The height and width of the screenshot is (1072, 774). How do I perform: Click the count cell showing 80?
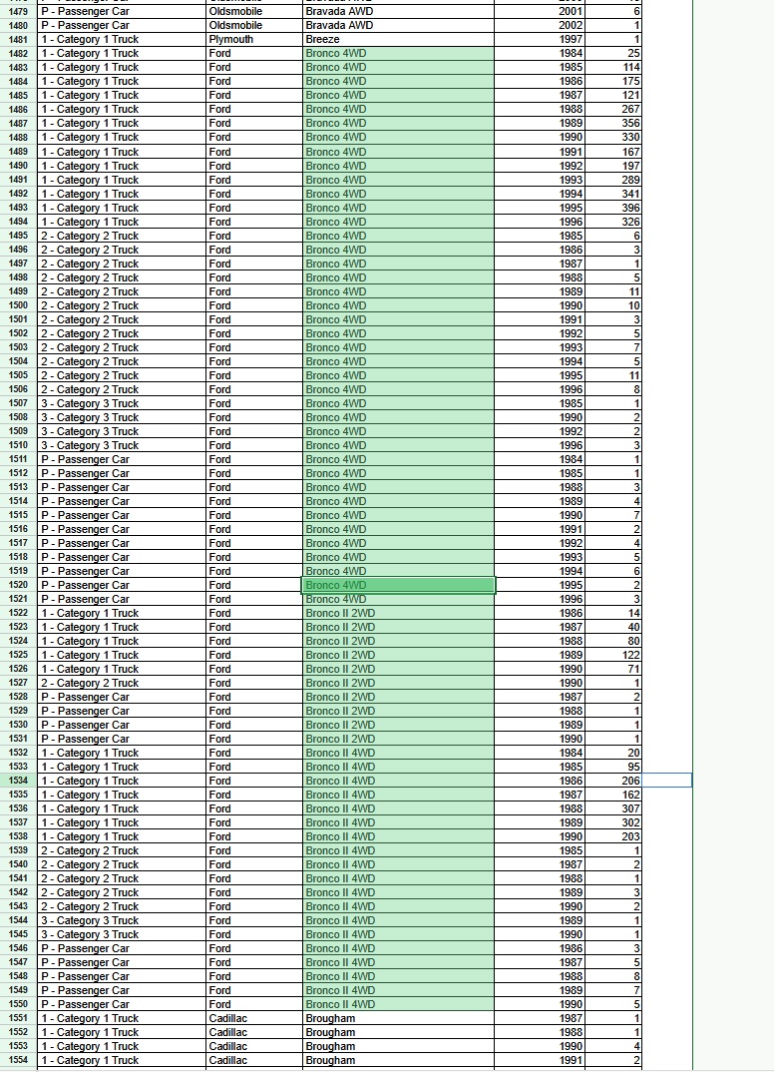tap(613, 641)
